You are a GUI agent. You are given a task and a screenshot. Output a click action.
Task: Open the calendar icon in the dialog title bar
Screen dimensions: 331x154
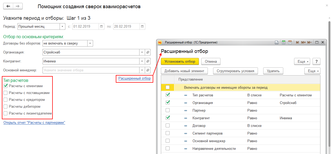point(290,42)
